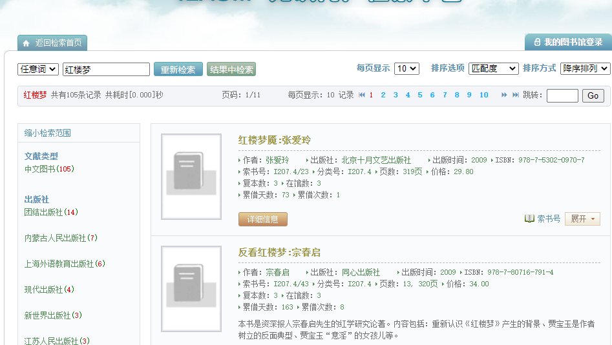612x345 pixels.
Task: Click the book cover thumbnail of 反看红楼梦
Action: point(191,288)
